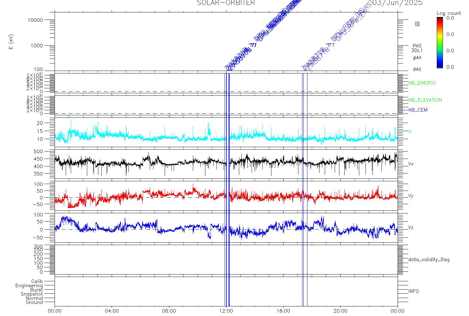Click the 450 tick on Vx axis
This screenshot has width=469, height=316.
[38, 159]
